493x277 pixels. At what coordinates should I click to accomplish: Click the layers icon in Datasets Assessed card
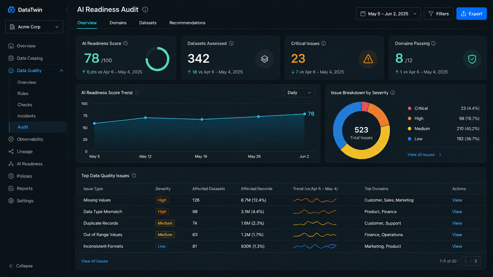click(264, 59)
